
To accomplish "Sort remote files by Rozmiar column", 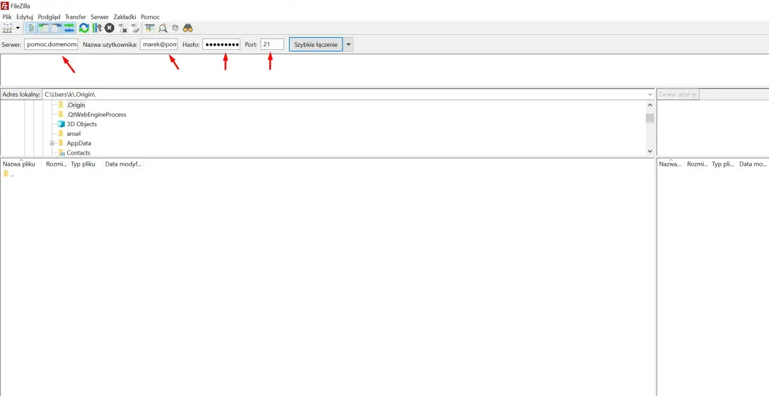I will pos(697,163).
